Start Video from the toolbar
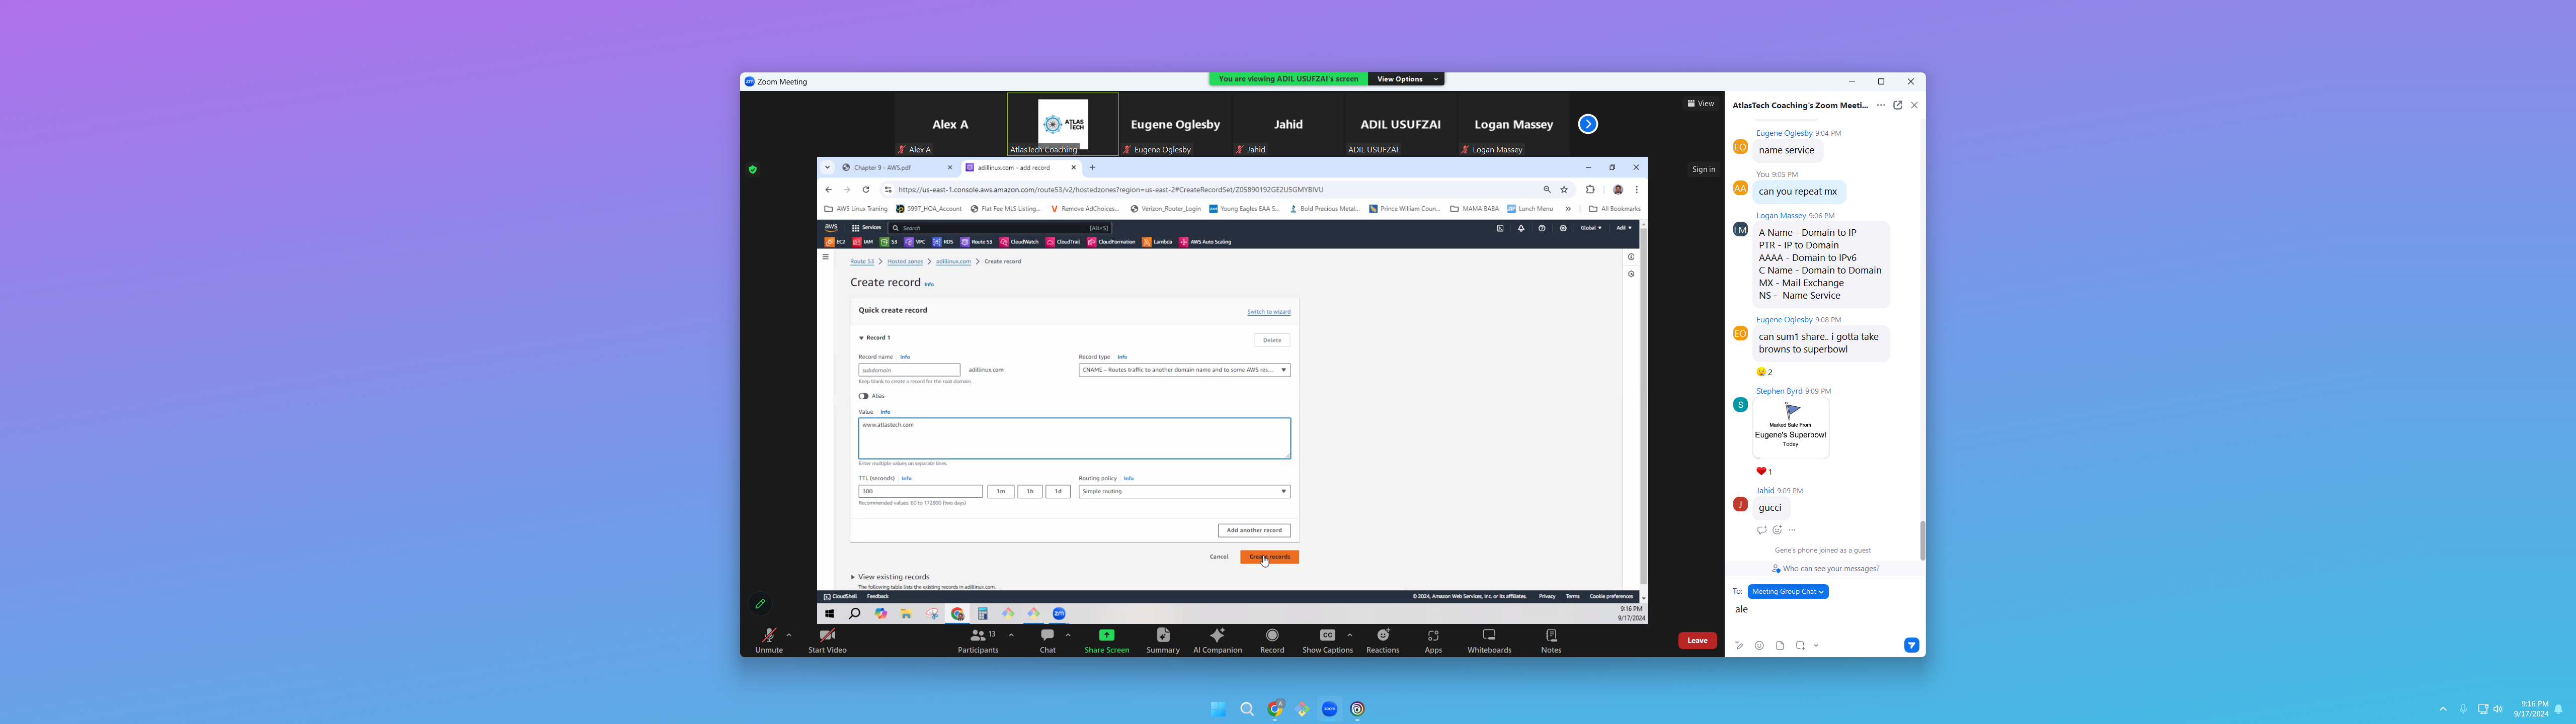2576x724 pixels. (827, 636)
